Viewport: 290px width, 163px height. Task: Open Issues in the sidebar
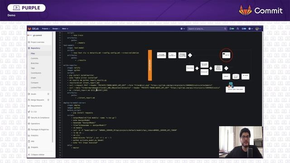pos(34,94)
